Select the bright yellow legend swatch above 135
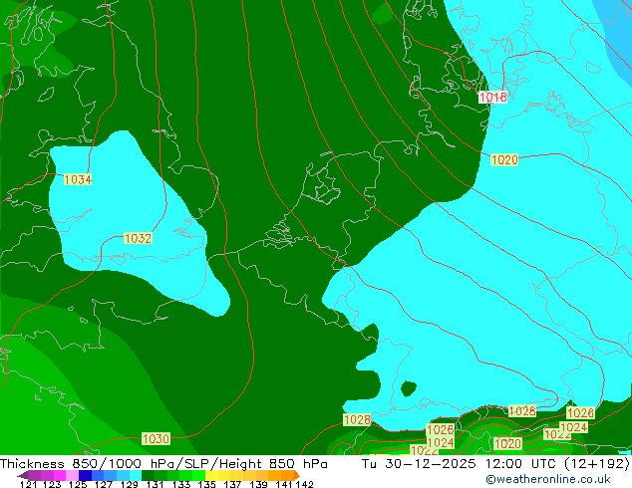This screenshot has width=632, height=488. point(211,475)
